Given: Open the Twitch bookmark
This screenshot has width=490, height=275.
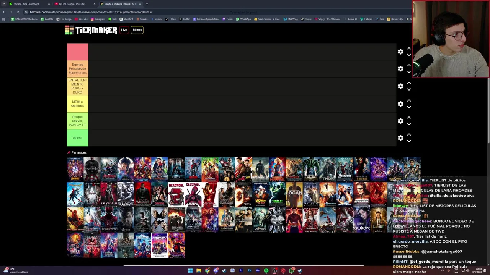Looking at the screenshot, I should [x=228, y=19].
